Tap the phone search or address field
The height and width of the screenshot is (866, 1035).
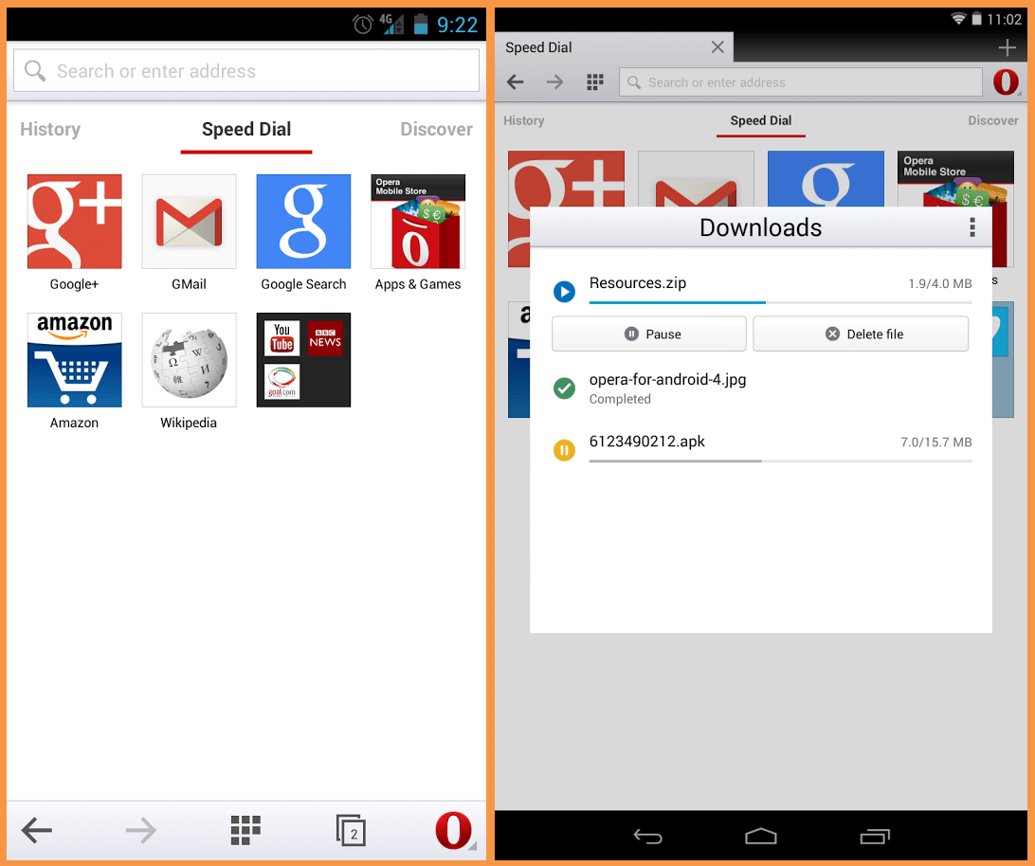pyautogui.click(x=246, y=71)
